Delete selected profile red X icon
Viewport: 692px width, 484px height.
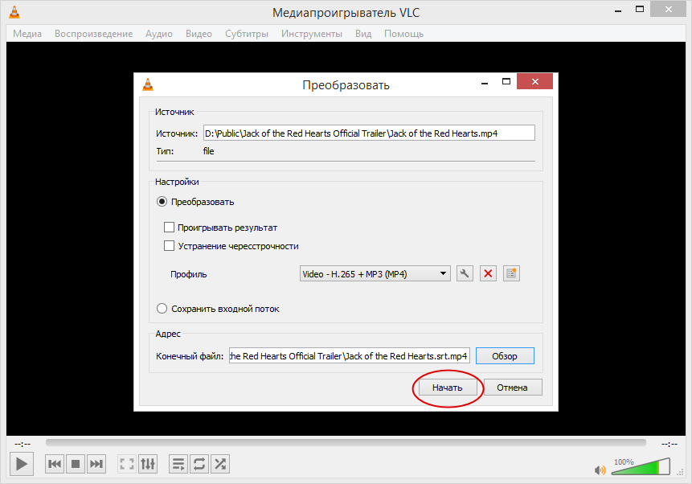tap(488, 274)
